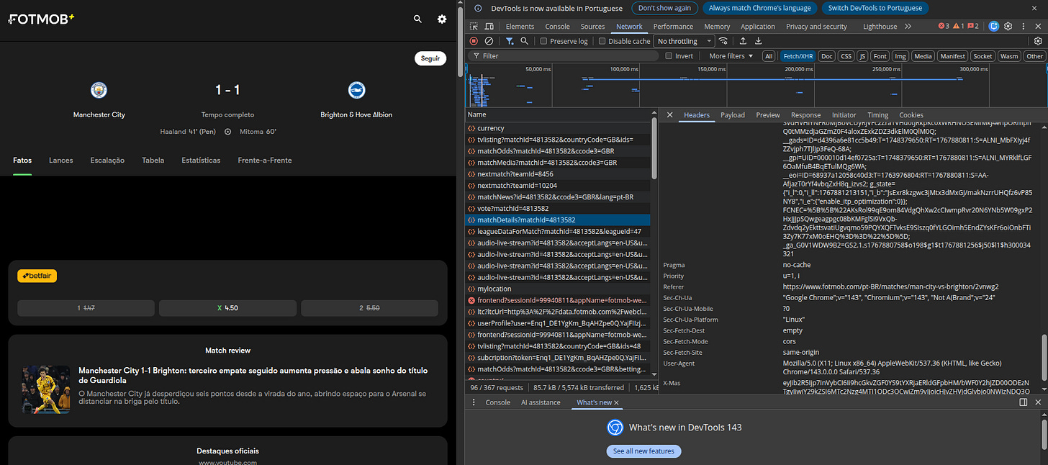This screenshot has width=1048, height=465.
Task: Click the Seguir follow button
Action: coord(430,59)
